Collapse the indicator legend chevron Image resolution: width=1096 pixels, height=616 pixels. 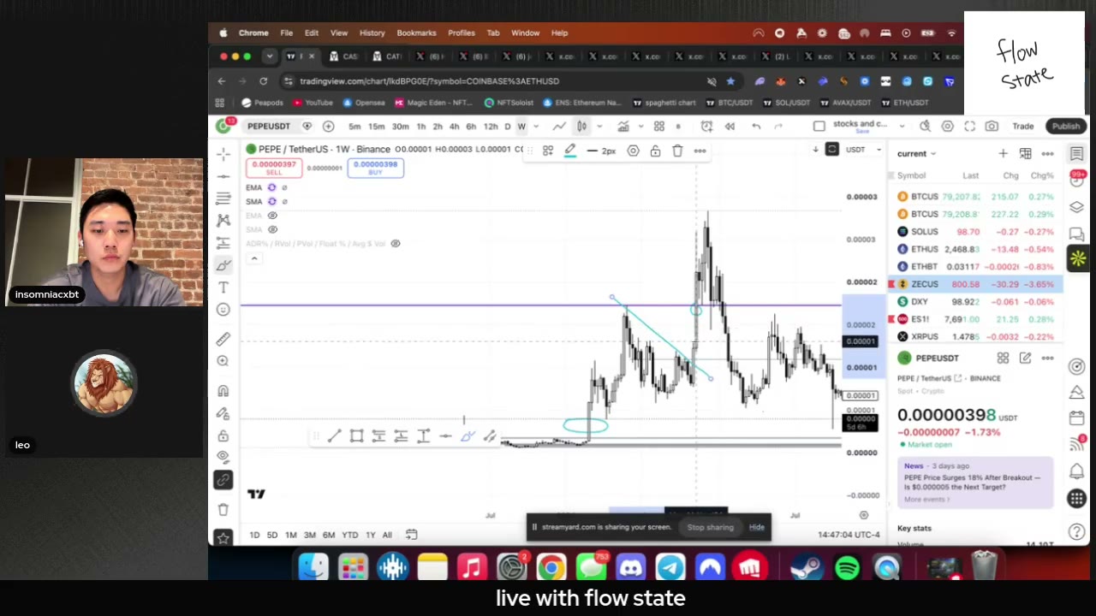[253, 258]
